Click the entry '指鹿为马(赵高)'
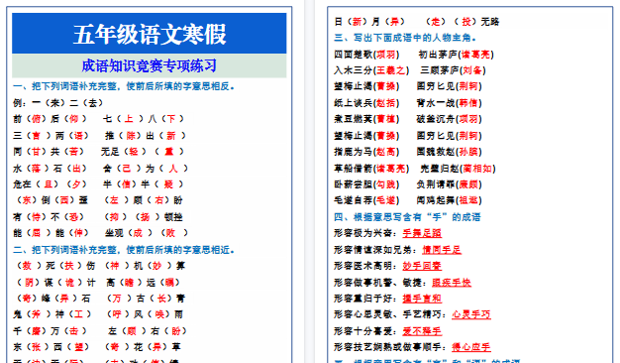Screen dimensions: 620x363 click(x=366, y=152)
